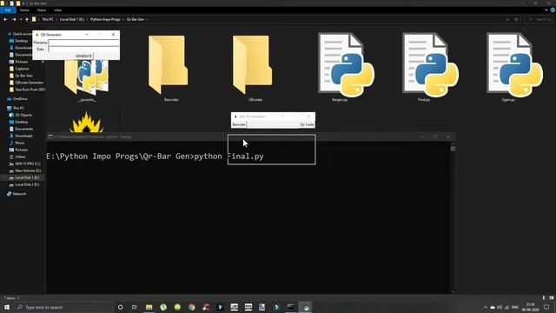The width and height of the screenshot is (556, 313).
Task: Open Explorer help icon
Action: (x=553, y=10)
